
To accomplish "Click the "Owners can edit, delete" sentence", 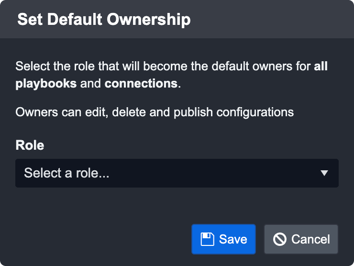I will (x=73, y=112).
